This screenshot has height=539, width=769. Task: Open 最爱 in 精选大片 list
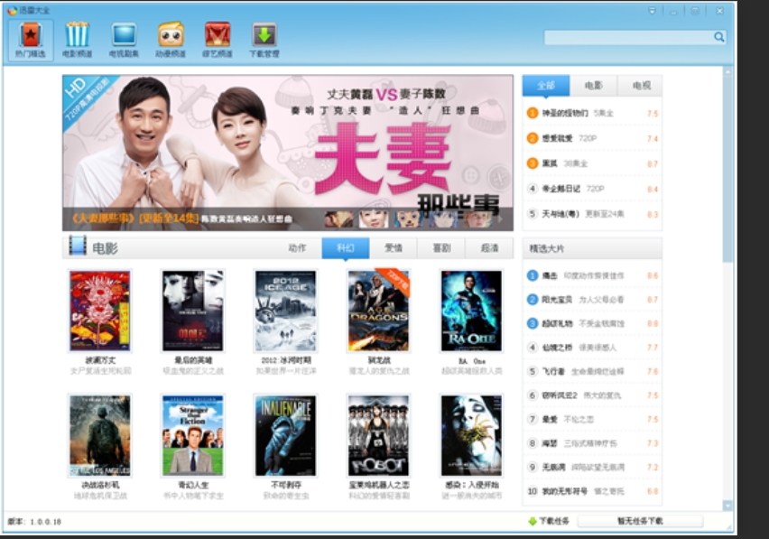(x=592, y=419)
